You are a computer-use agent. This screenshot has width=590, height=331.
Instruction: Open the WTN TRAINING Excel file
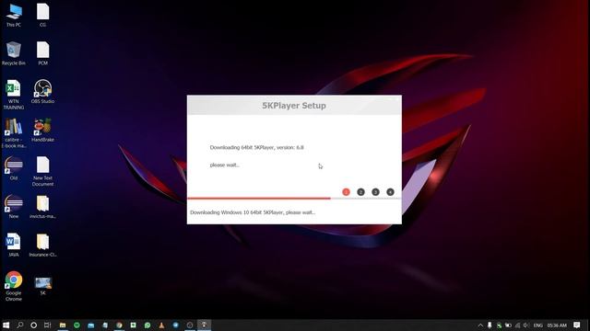coord(14,95)
